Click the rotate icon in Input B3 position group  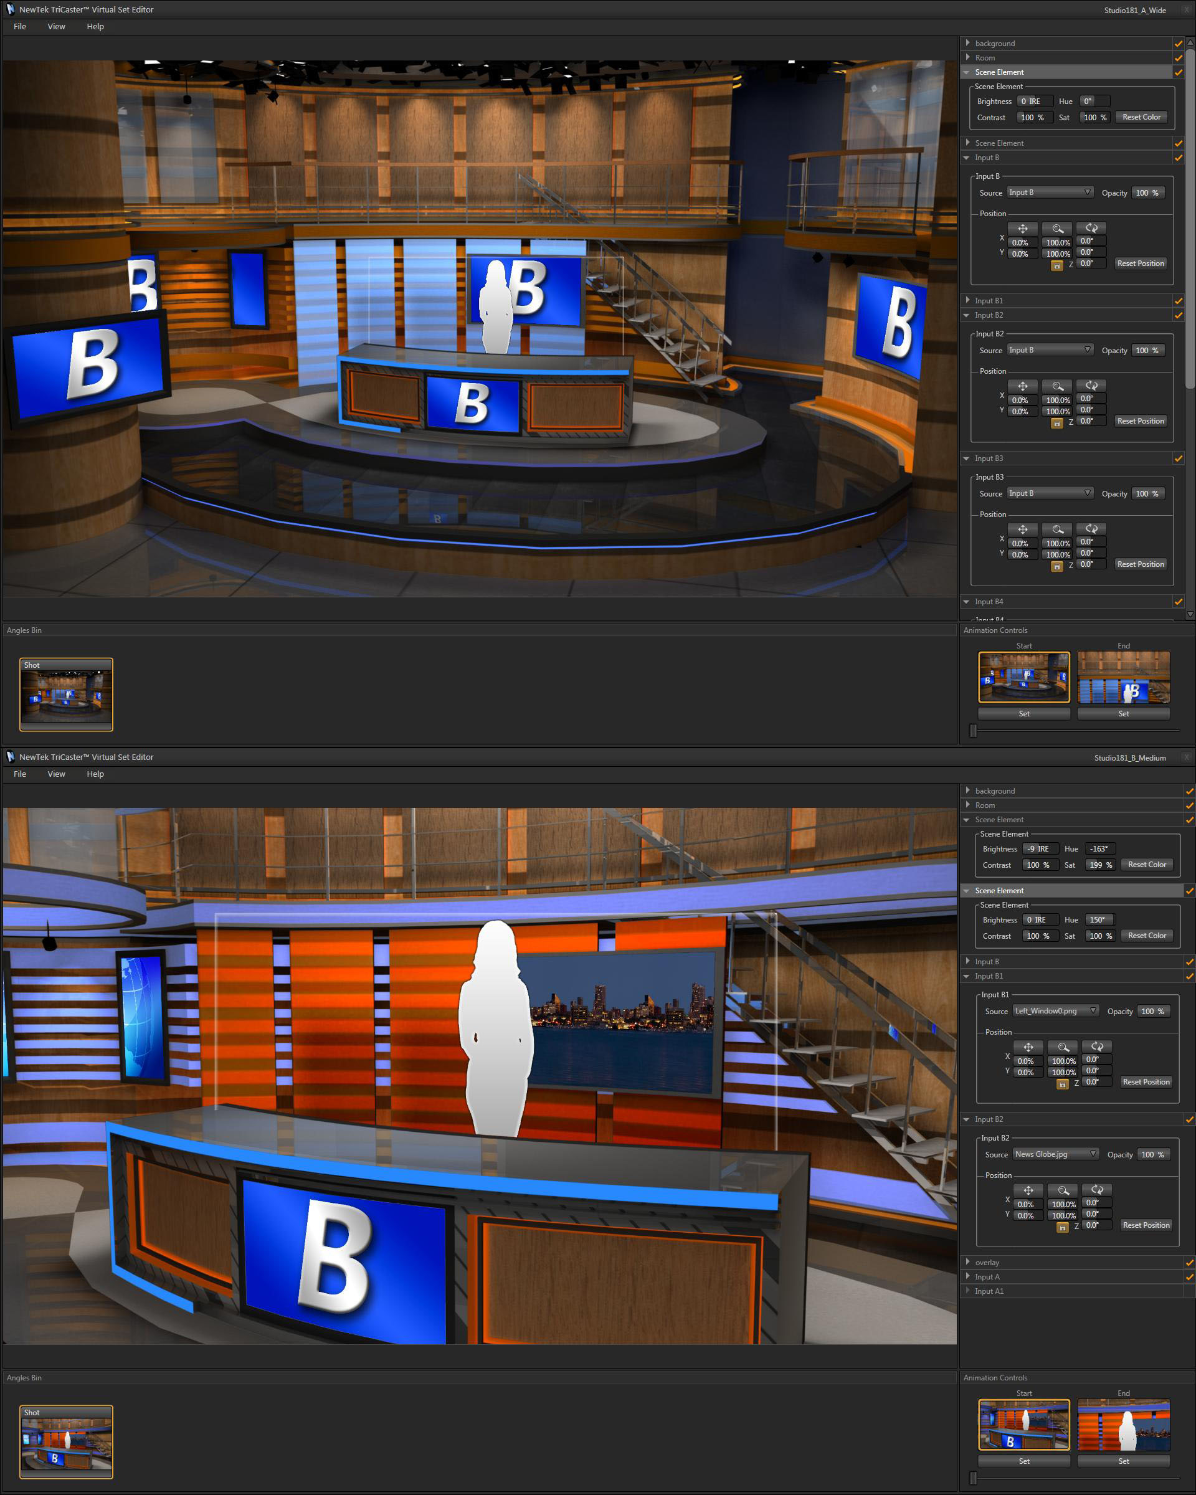pos(1091,529)
